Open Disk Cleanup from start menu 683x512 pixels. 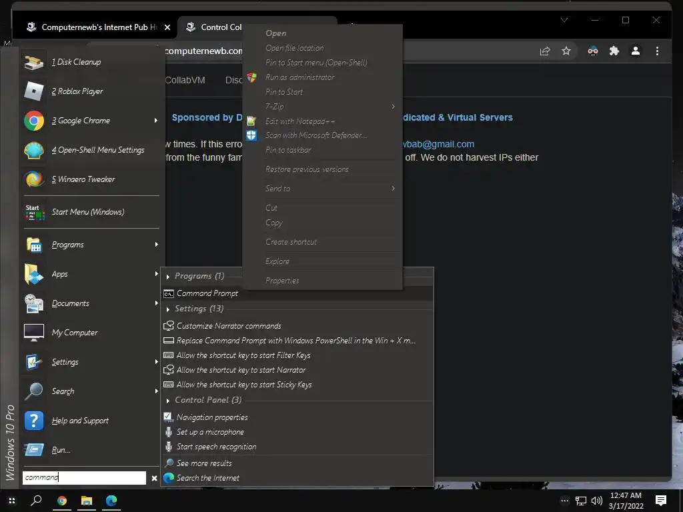(x=91, y=62)
